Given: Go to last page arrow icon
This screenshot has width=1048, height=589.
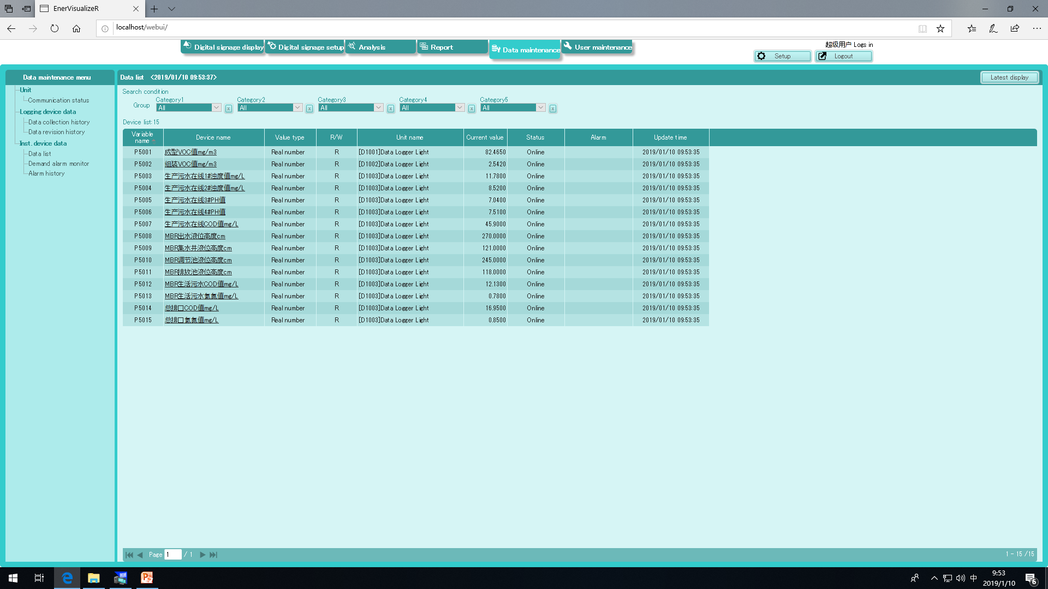Looking at the screenshot, I should pos(213,555).
